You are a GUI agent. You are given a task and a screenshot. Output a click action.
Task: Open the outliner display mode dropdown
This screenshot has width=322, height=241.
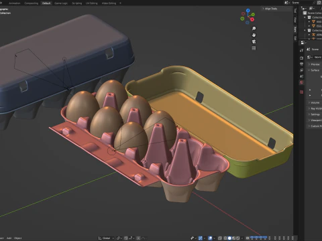coord(312,8)
